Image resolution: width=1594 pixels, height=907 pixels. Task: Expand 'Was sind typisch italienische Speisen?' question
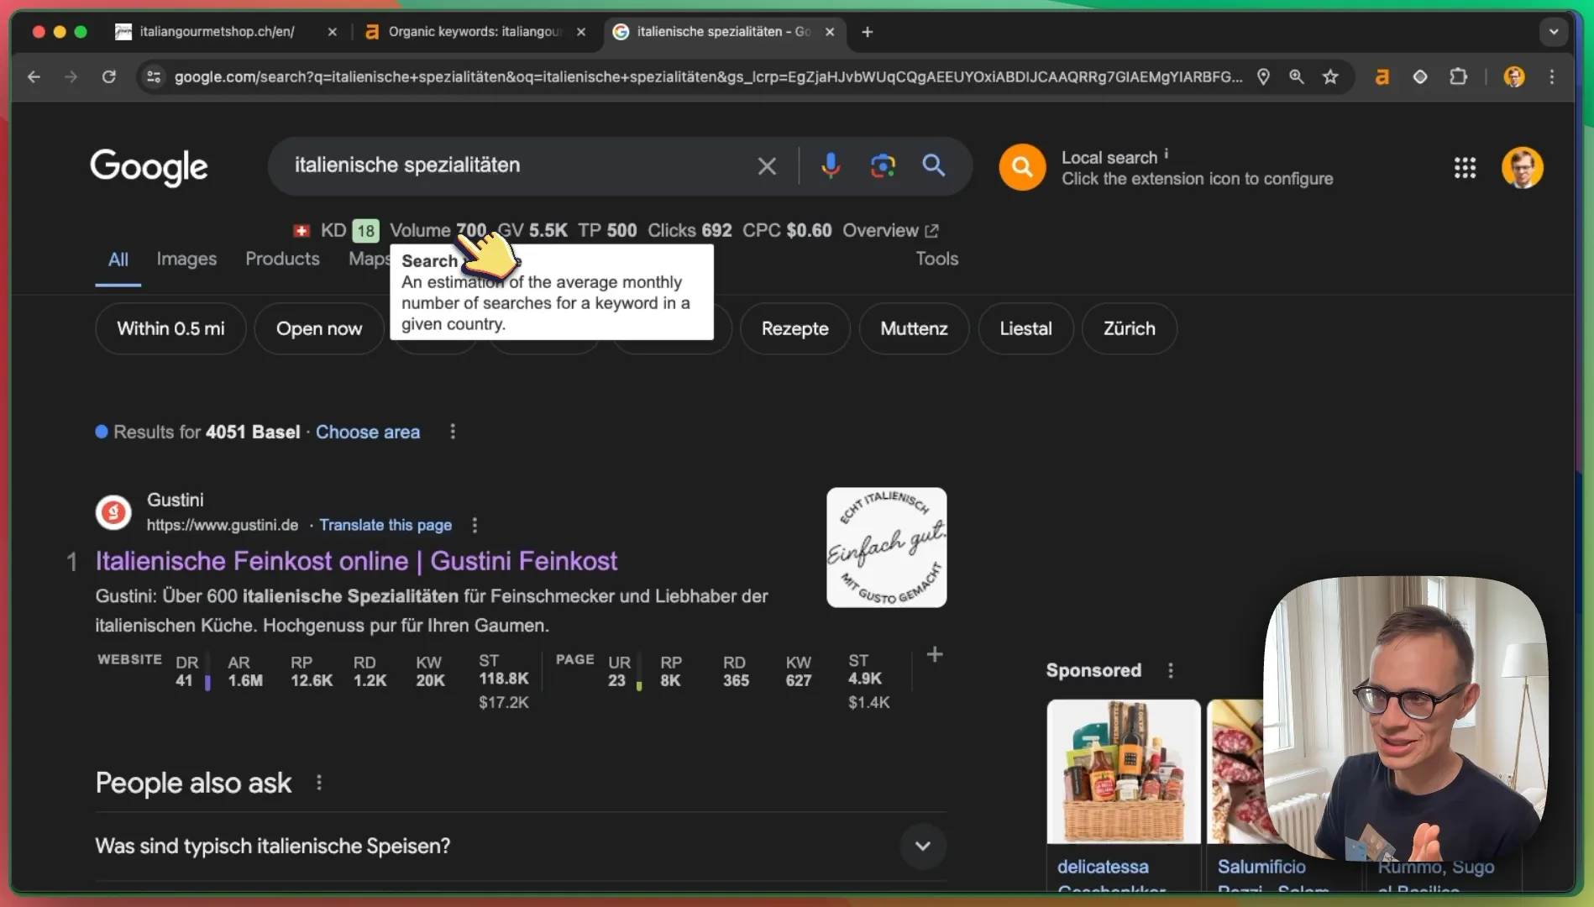tap(923, 846)
